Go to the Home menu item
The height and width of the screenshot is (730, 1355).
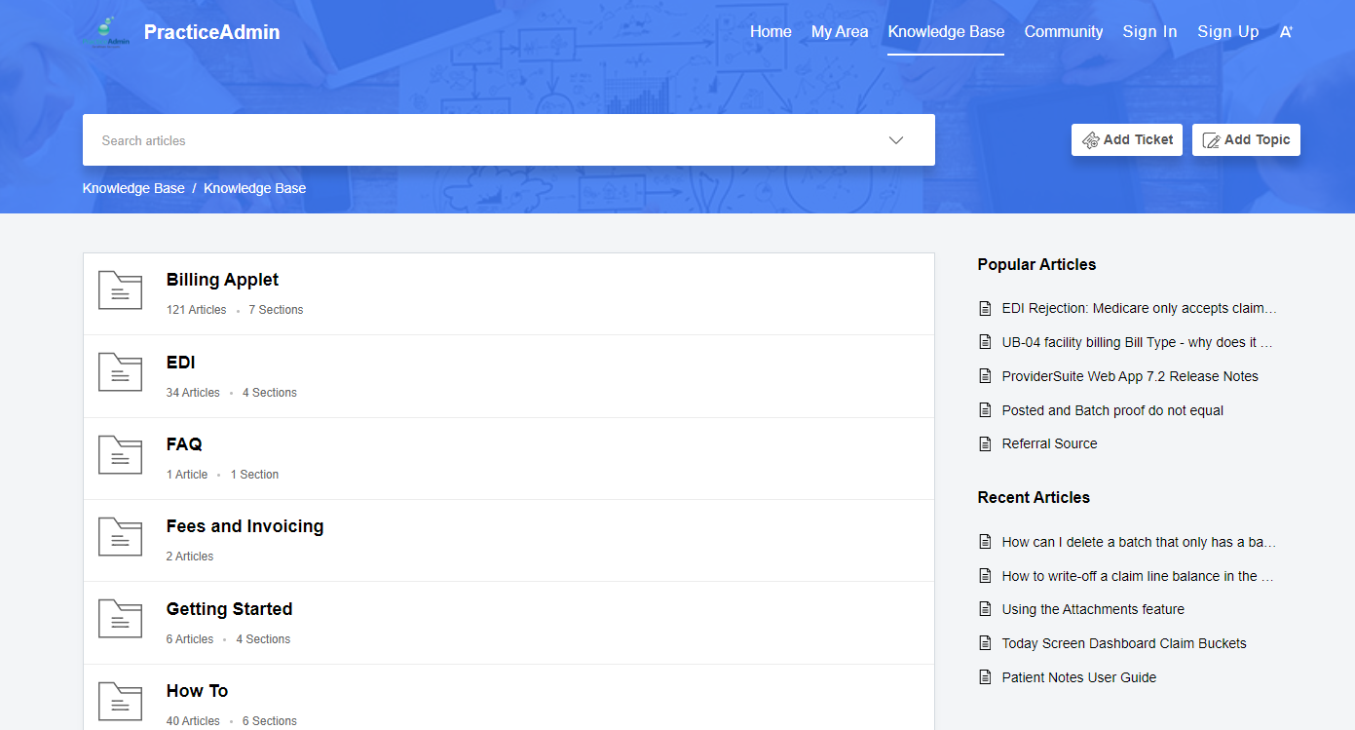click(771, 32)
